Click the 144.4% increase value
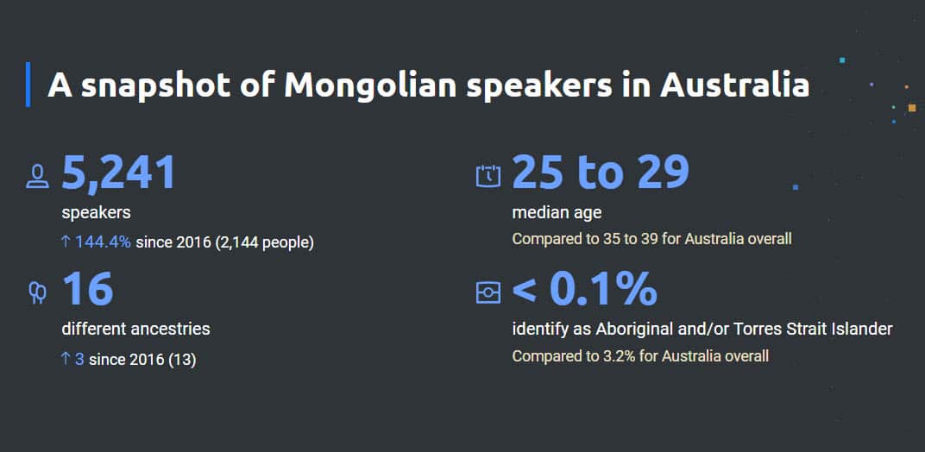The width and height of the screenshot is (925, 452). coord(103,242)
